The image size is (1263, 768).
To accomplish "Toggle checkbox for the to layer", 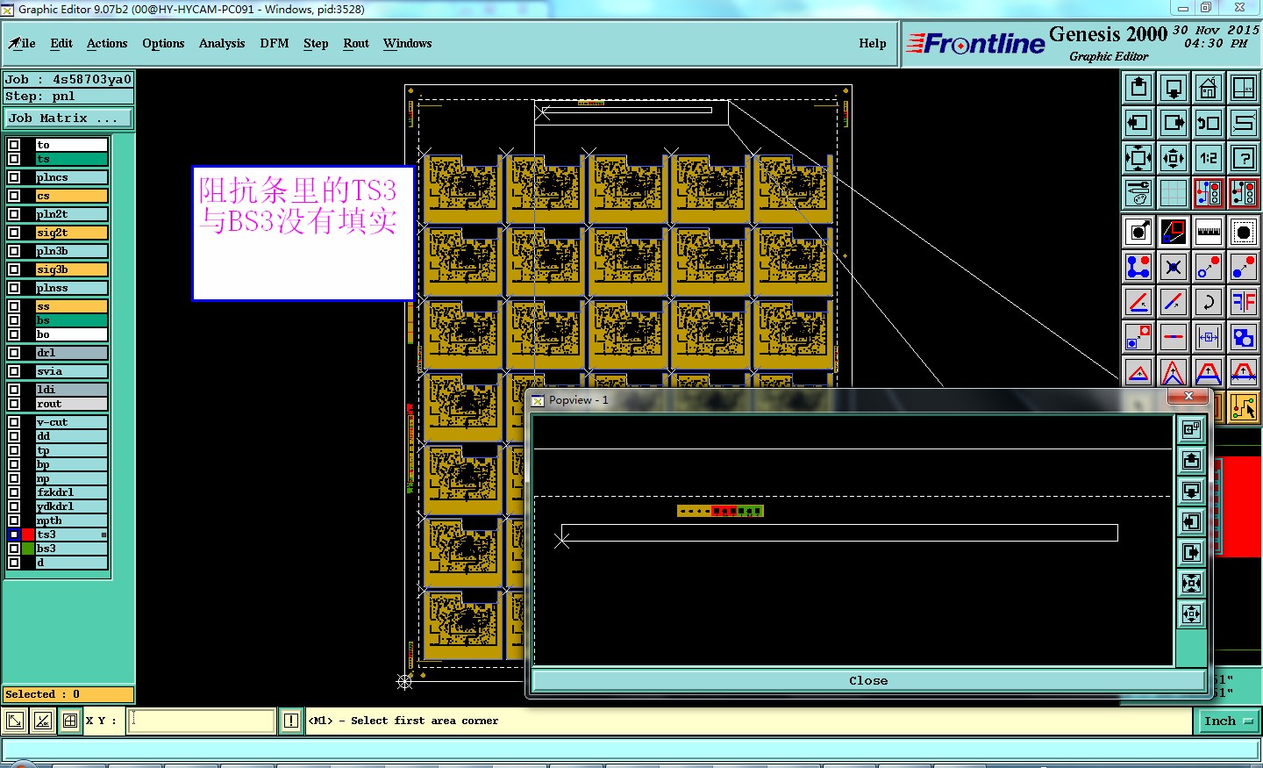I will point(14,145).
